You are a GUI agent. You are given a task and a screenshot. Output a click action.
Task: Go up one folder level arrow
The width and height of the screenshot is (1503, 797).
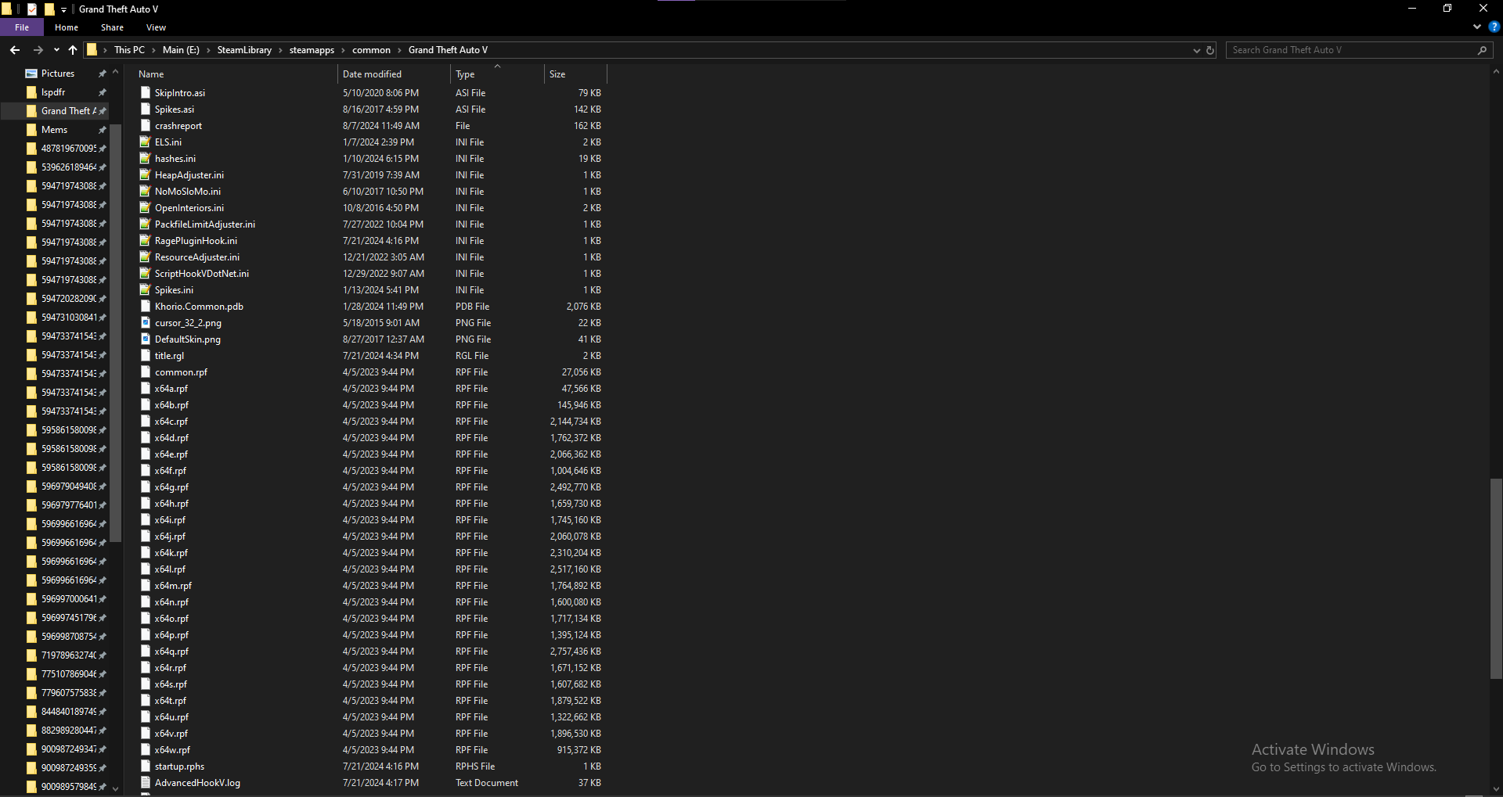pyautogui.click(x=73, y=50)
